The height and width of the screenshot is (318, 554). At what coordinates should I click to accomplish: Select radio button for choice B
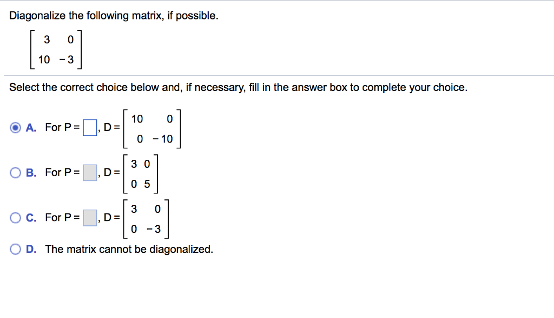pos(15,172)
